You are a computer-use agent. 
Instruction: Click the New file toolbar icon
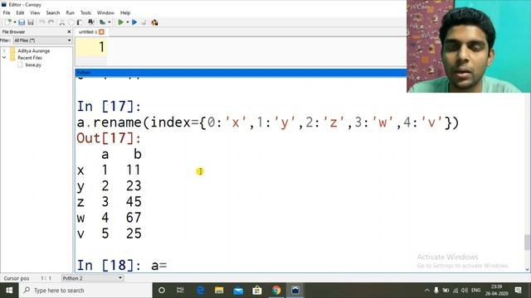click(9, 22)
